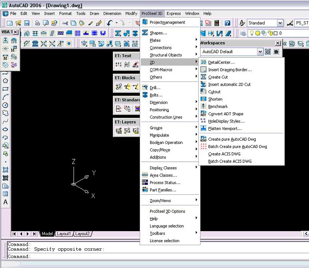309x268 pixels.
Task: Select the Circle draw tool
Action: coord(5,105)
